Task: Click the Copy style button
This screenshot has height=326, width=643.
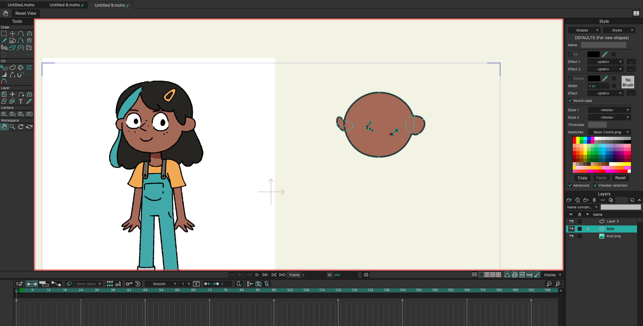Action: point(582,178)
